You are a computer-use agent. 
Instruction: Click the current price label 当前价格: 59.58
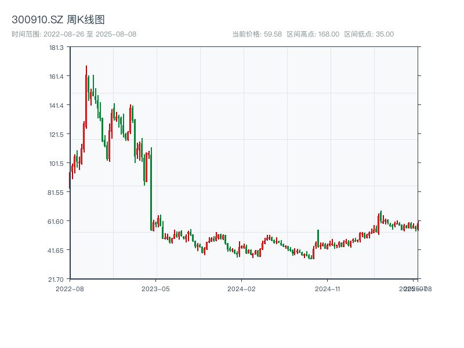click(257, 34)
